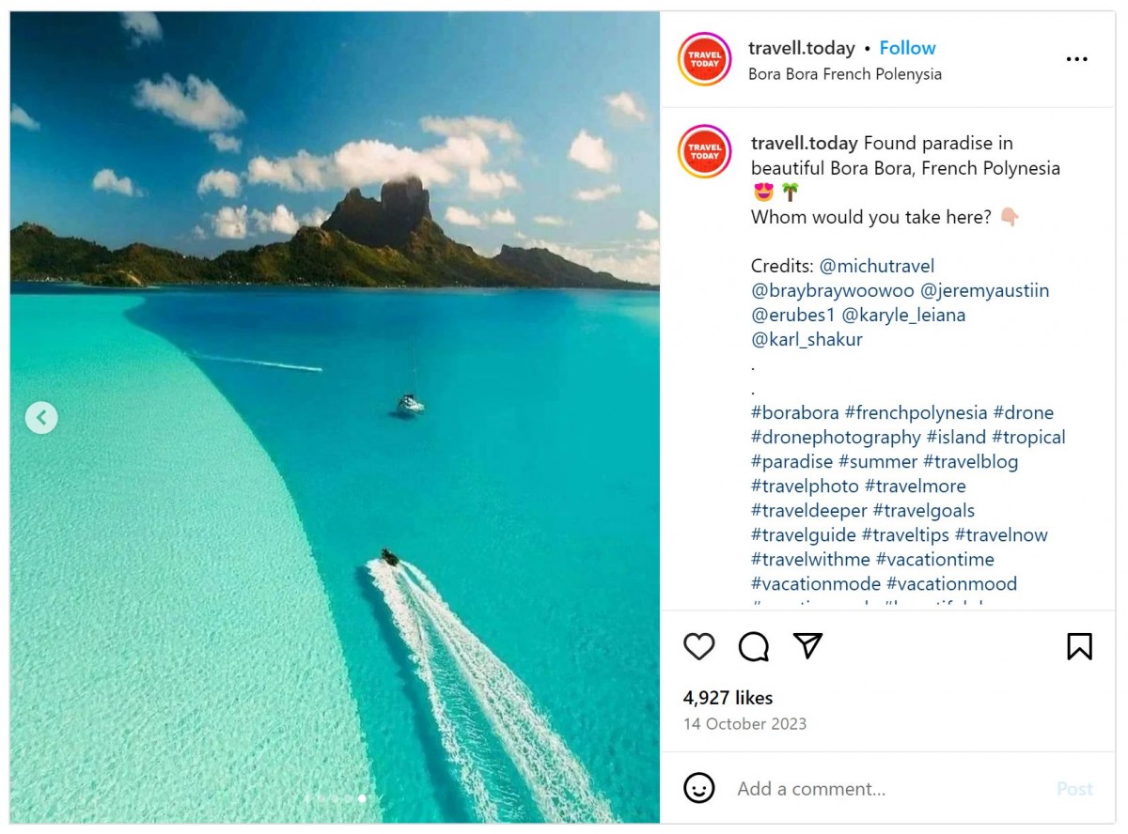View the 4,927 likes list
Viewport: 1128px width, 834px height.
tap(728, 698)
